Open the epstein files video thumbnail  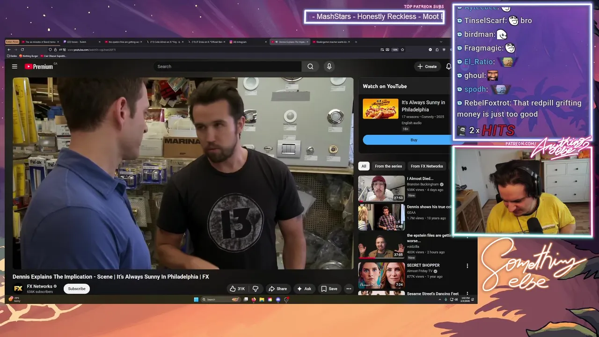point(381,246)
